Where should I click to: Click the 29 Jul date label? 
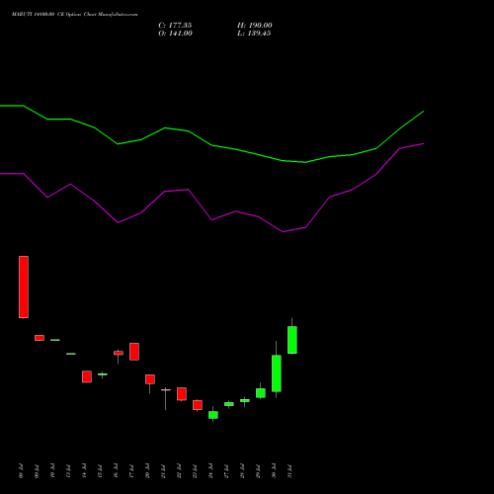point(258,471)
